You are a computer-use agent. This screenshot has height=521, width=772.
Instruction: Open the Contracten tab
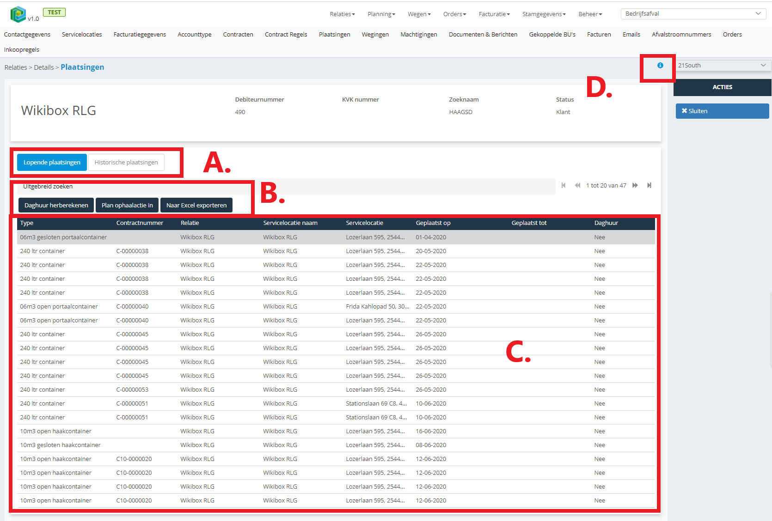[238, 35]
